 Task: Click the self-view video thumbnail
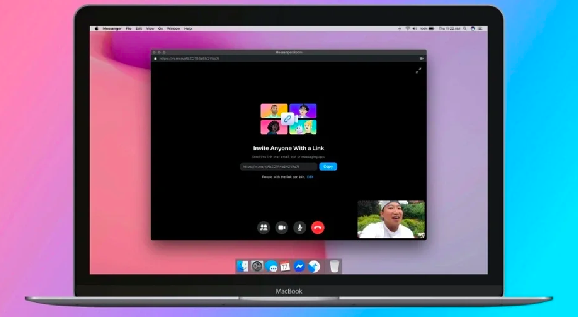coord(391,219)
